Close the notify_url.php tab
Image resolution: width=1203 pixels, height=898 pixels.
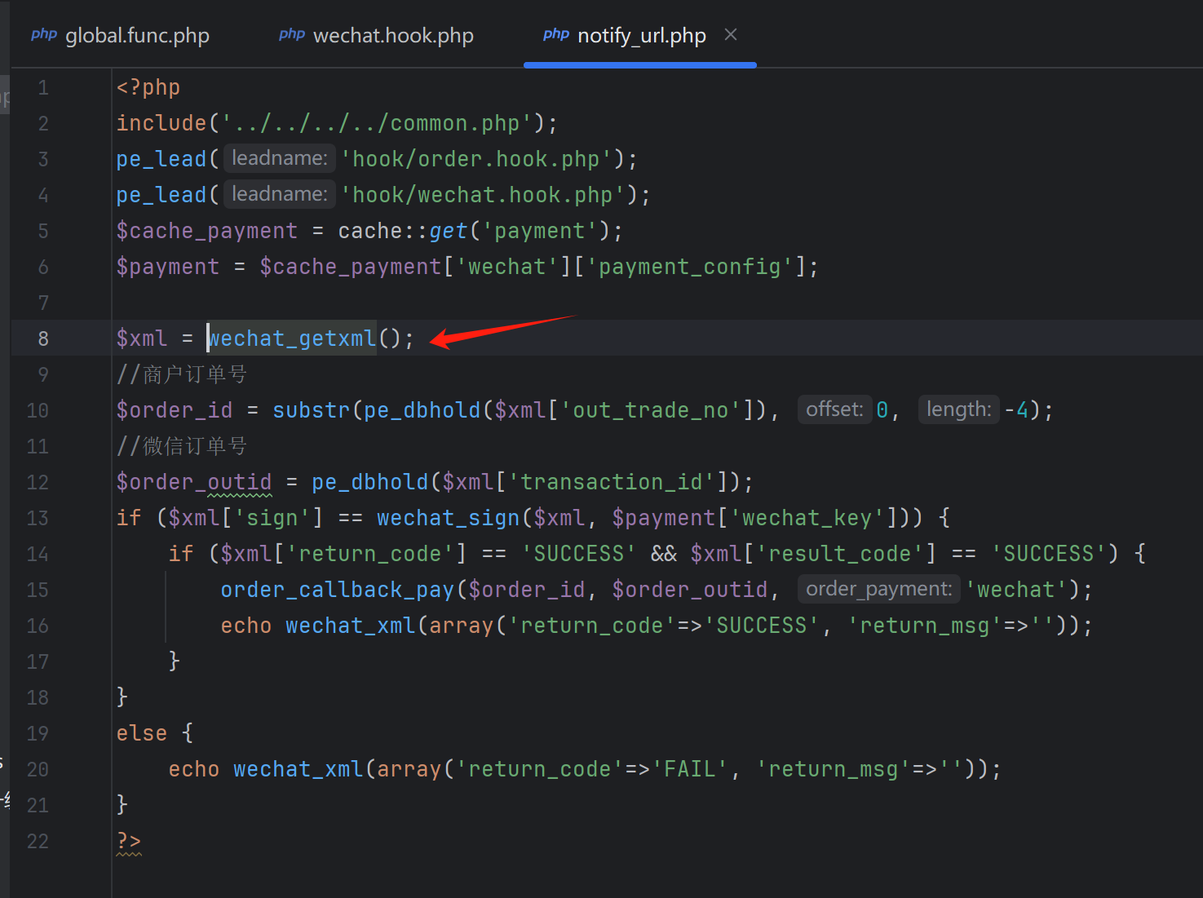[x=731, y=35]
